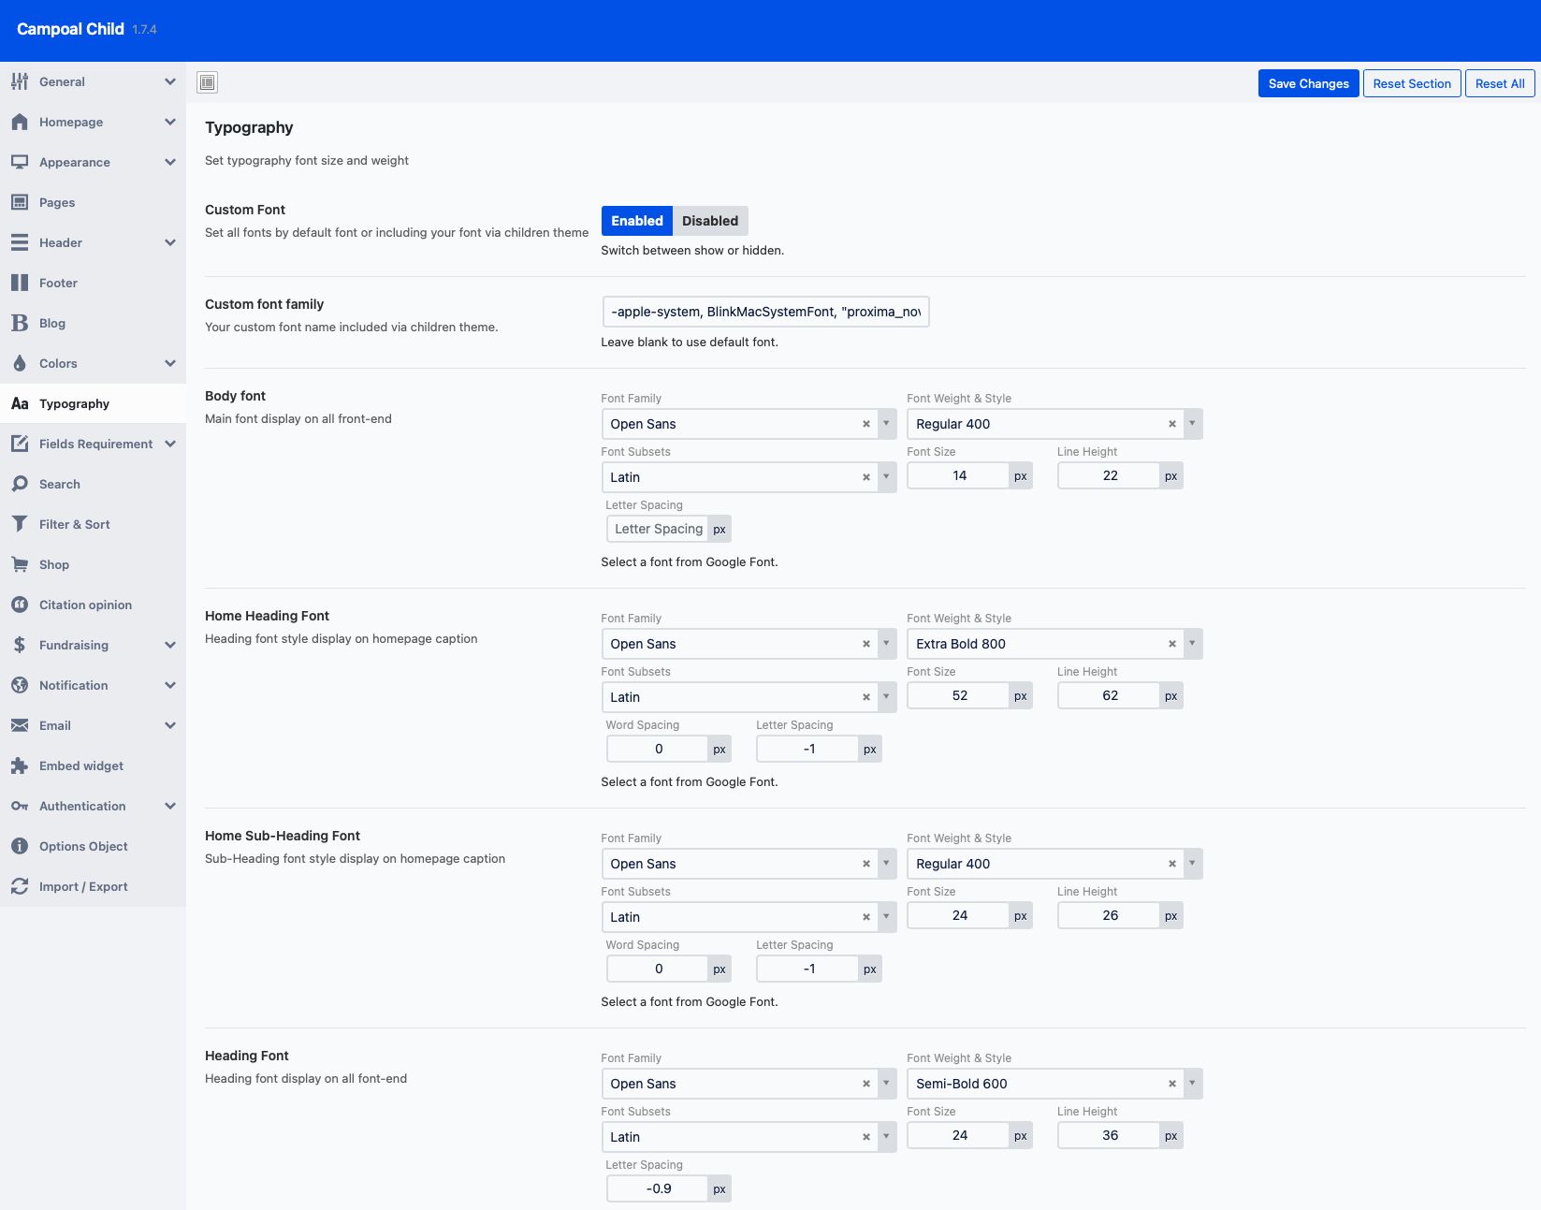The width and height of the screenshot is (1541, 1210).
Task: Open the Footer menu item
Action: 58,283
